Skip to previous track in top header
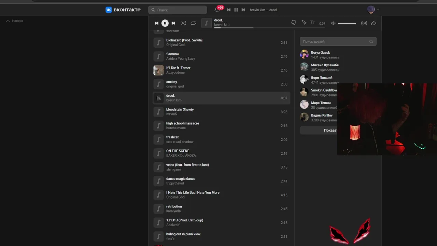The height and width of the screenshot is (246, 437). point(229,10)
